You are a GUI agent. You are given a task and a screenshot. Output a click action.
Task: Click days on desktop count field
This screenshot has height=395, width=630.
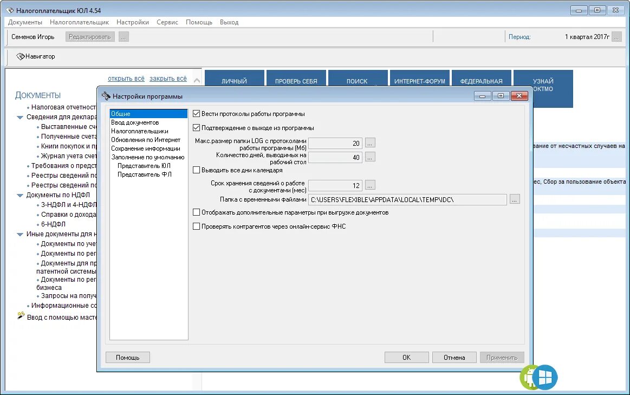tap(335, 157)
